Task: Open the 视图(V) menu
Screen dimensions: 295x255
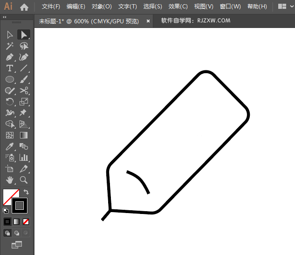Action: pyautogui.click(x=204, y=7)
